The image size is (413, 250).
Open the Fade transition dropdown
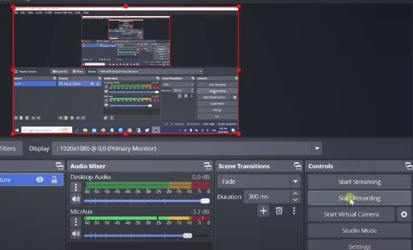coord(295,182)
